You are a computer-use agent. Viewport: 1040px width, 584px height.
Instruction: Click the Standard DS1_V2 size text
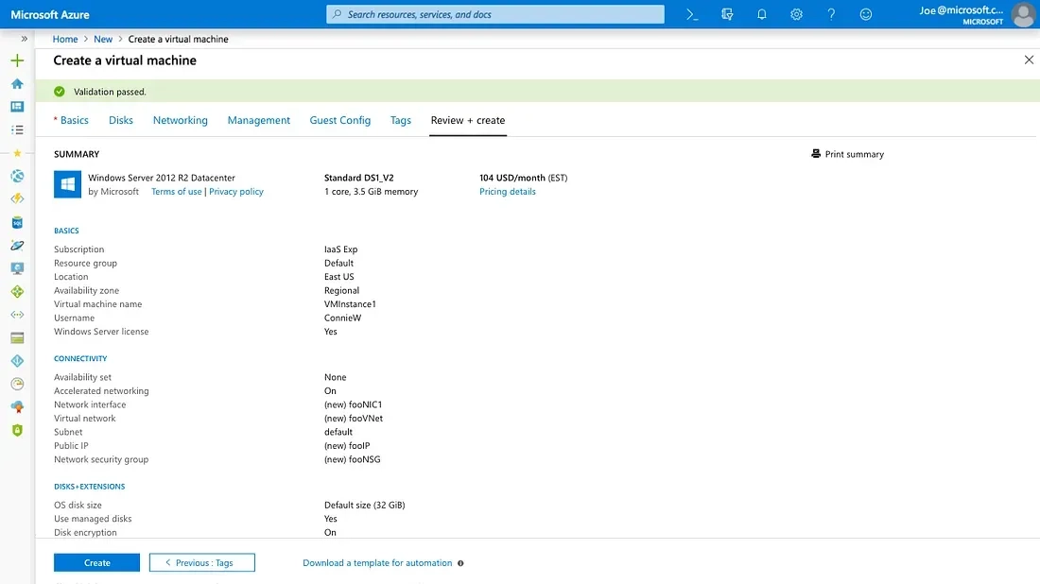359,178
